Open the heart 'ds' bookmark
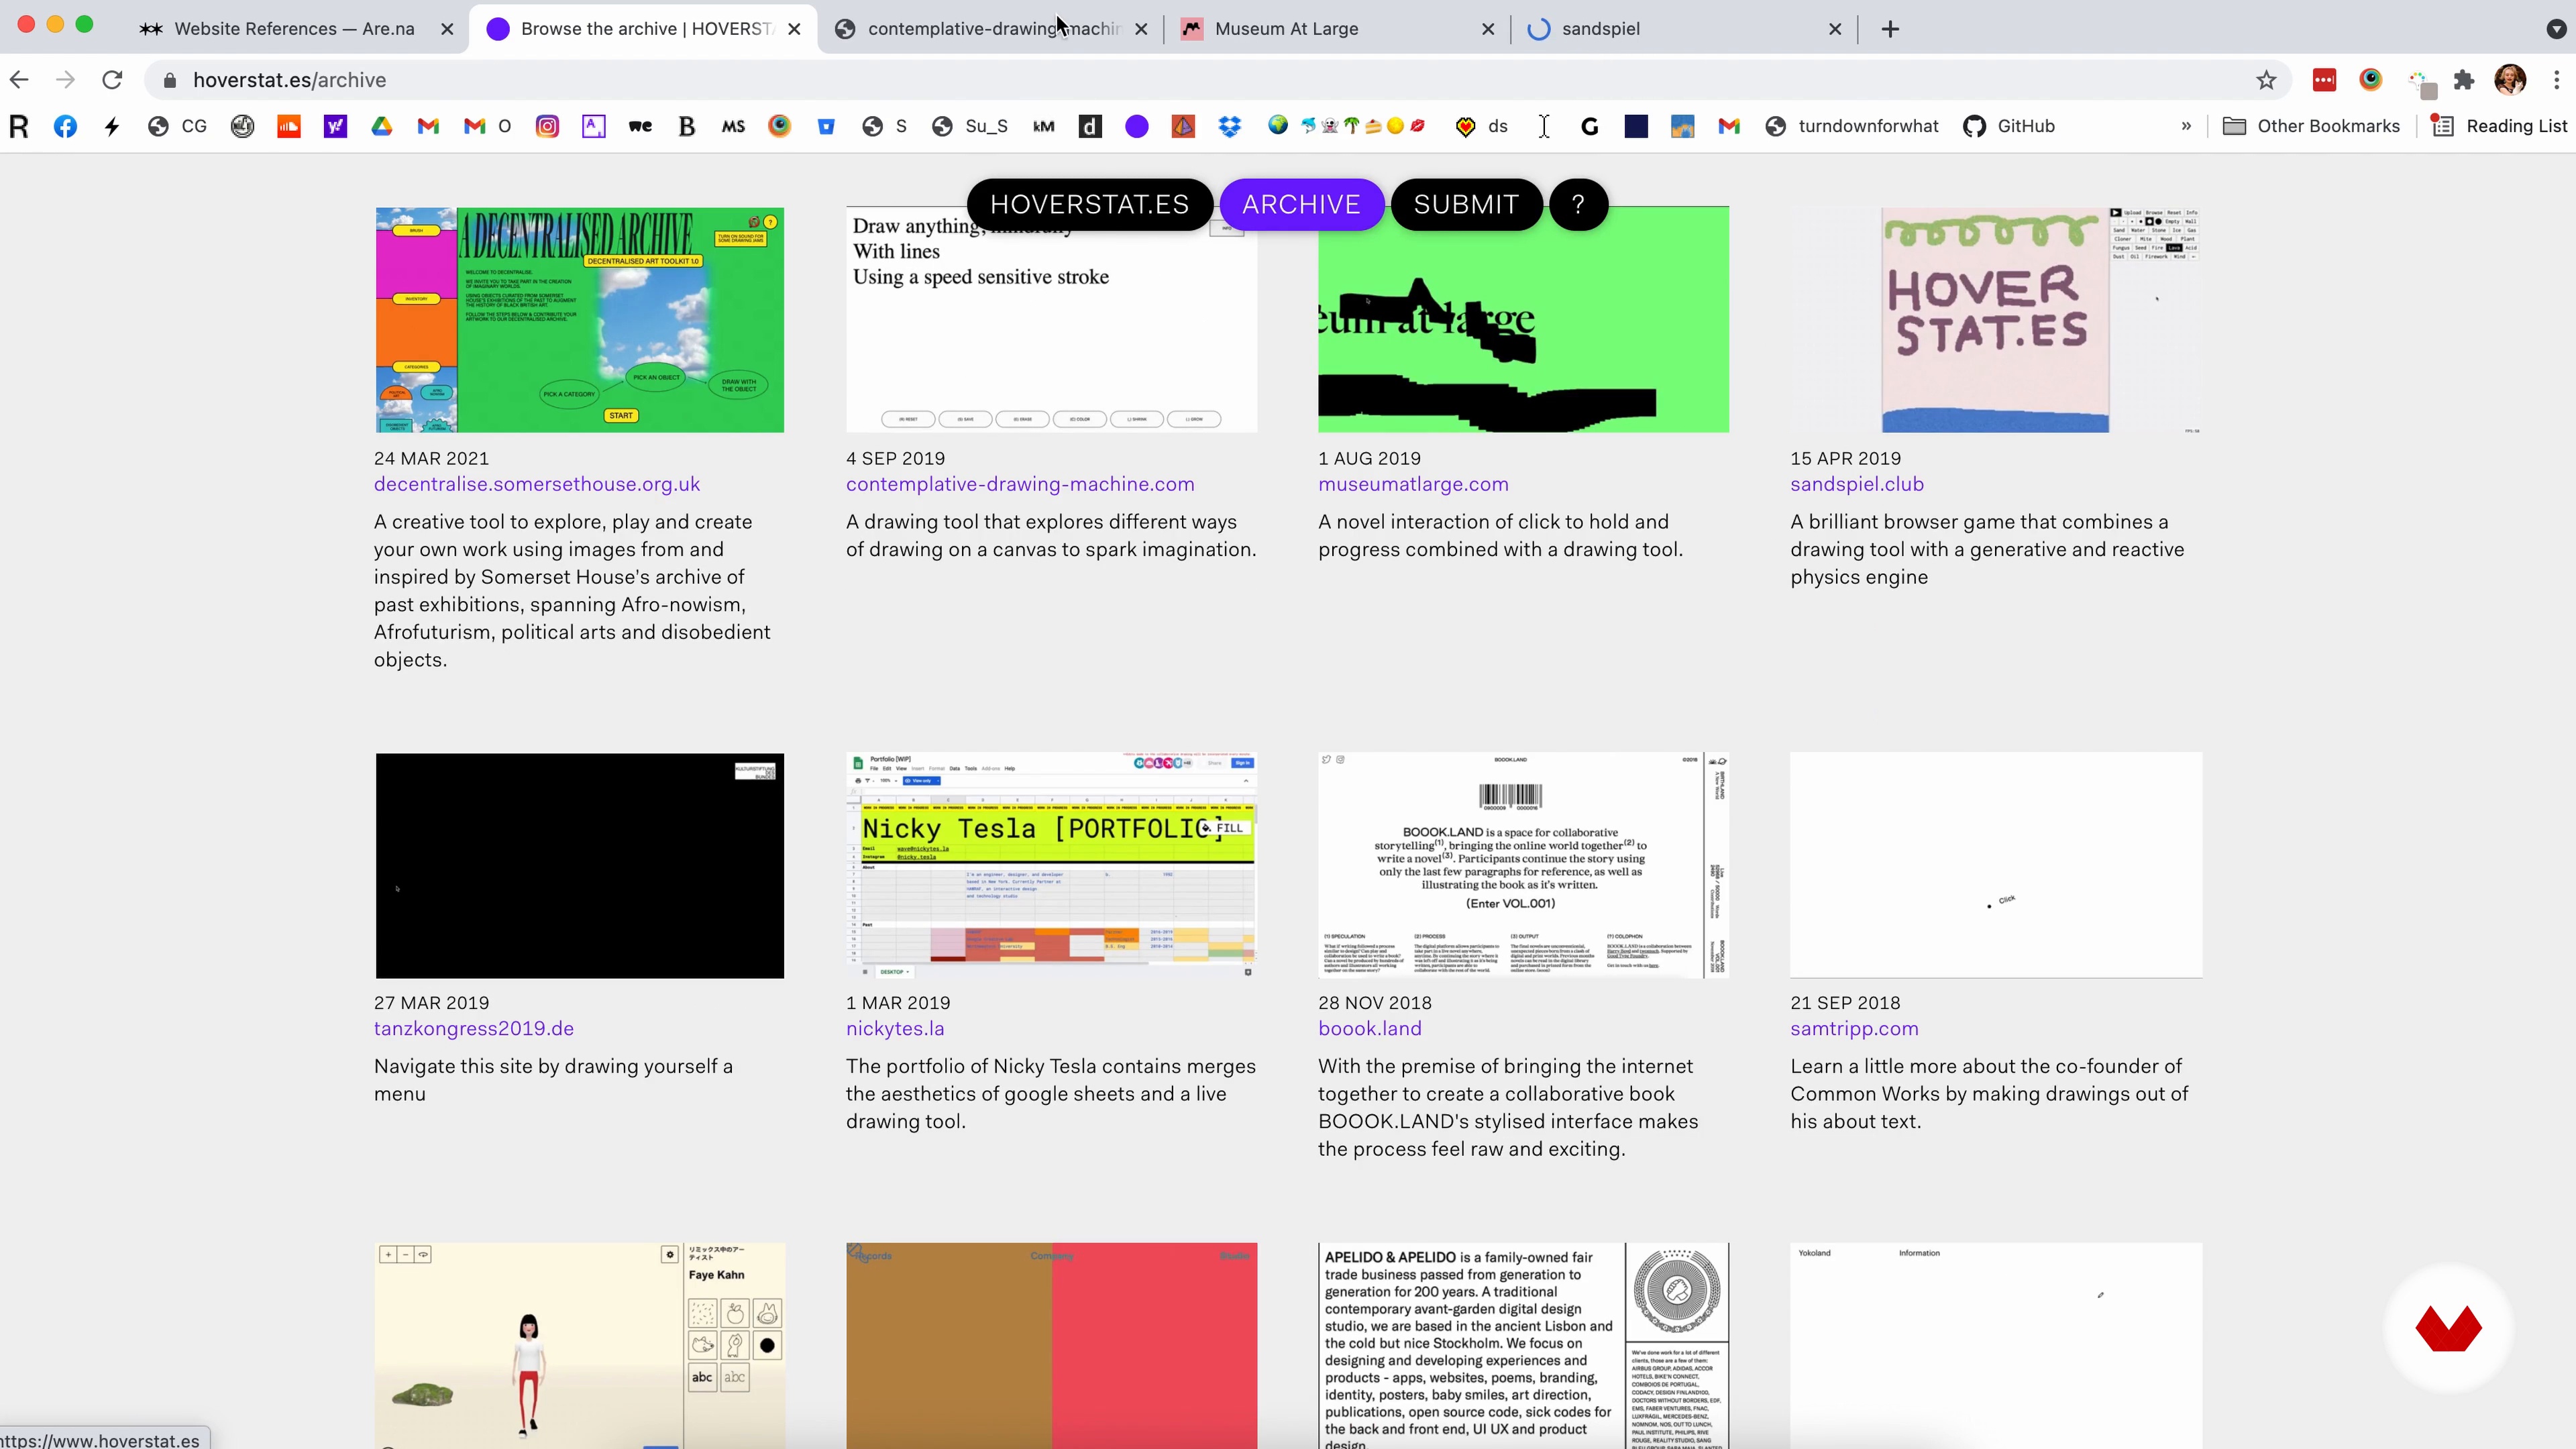The image size is (2576, 1449). (x=1482, y=126)
